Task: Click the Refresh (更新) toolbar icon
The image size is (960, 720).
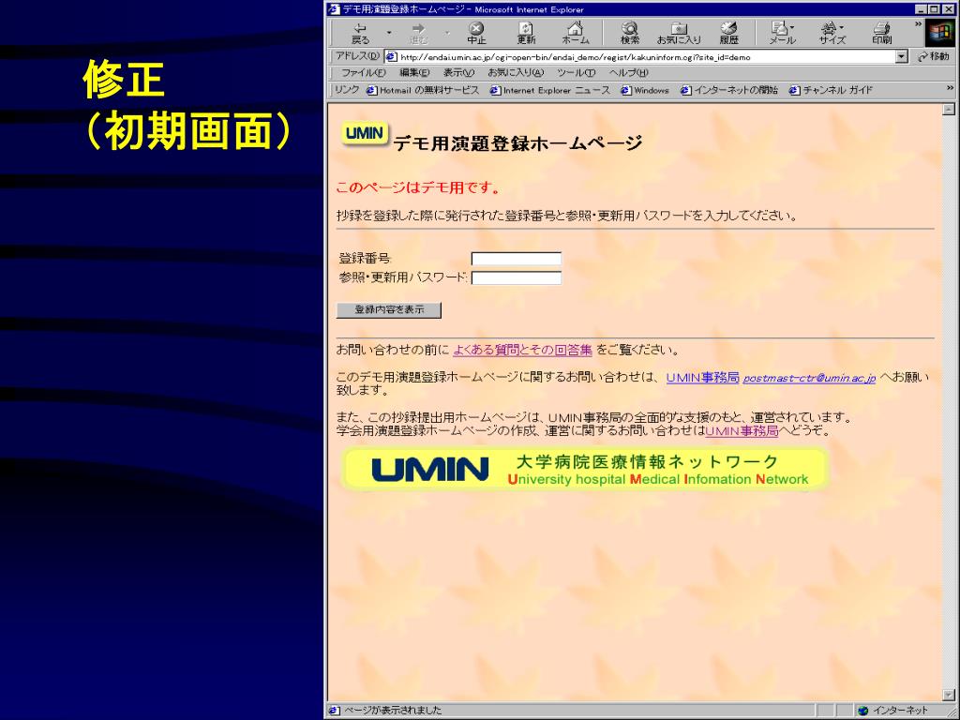Action: tap(526, 33)
